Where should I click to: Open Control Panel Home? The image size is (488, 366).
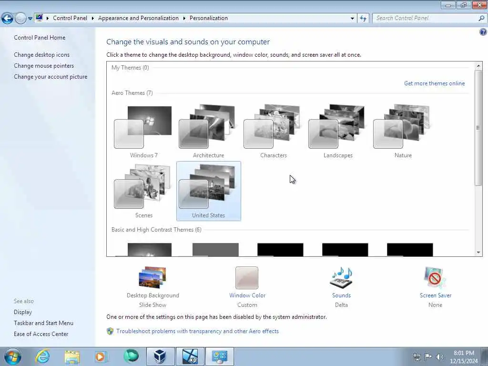click(40, 38)
